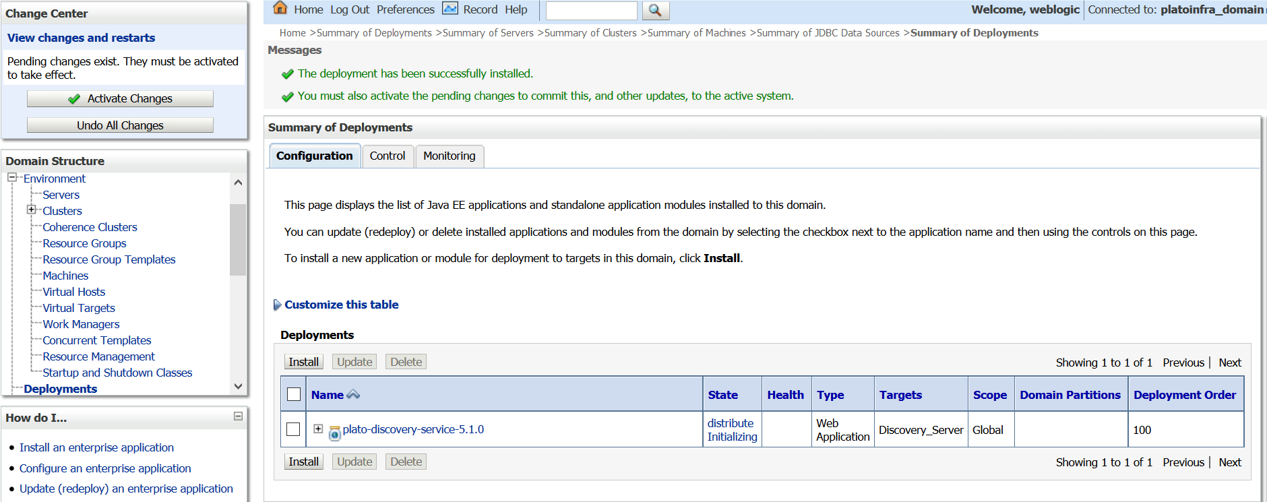
Task: Click the lower Update button
Action: 354,462
